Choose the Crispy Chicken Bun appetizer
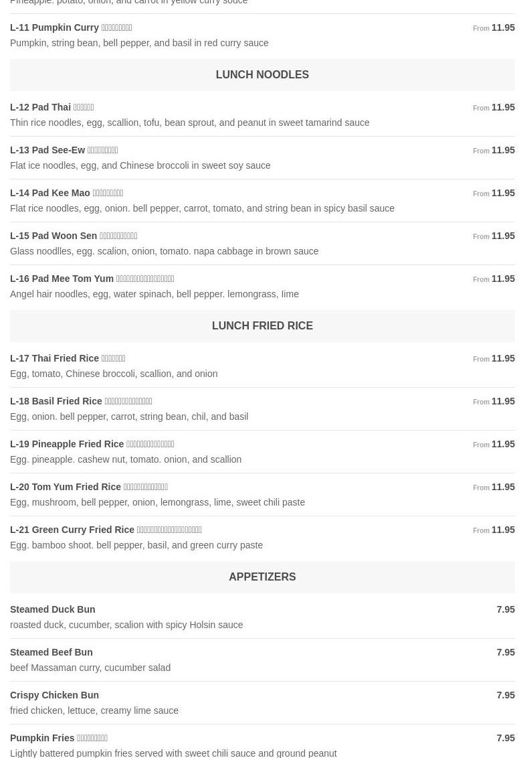The height and width of the screenshot is (758, 525). tap(54, 695)
